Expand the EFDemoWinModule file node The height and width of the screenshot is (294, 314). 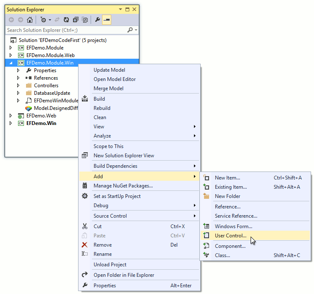(x=18, y=101)
